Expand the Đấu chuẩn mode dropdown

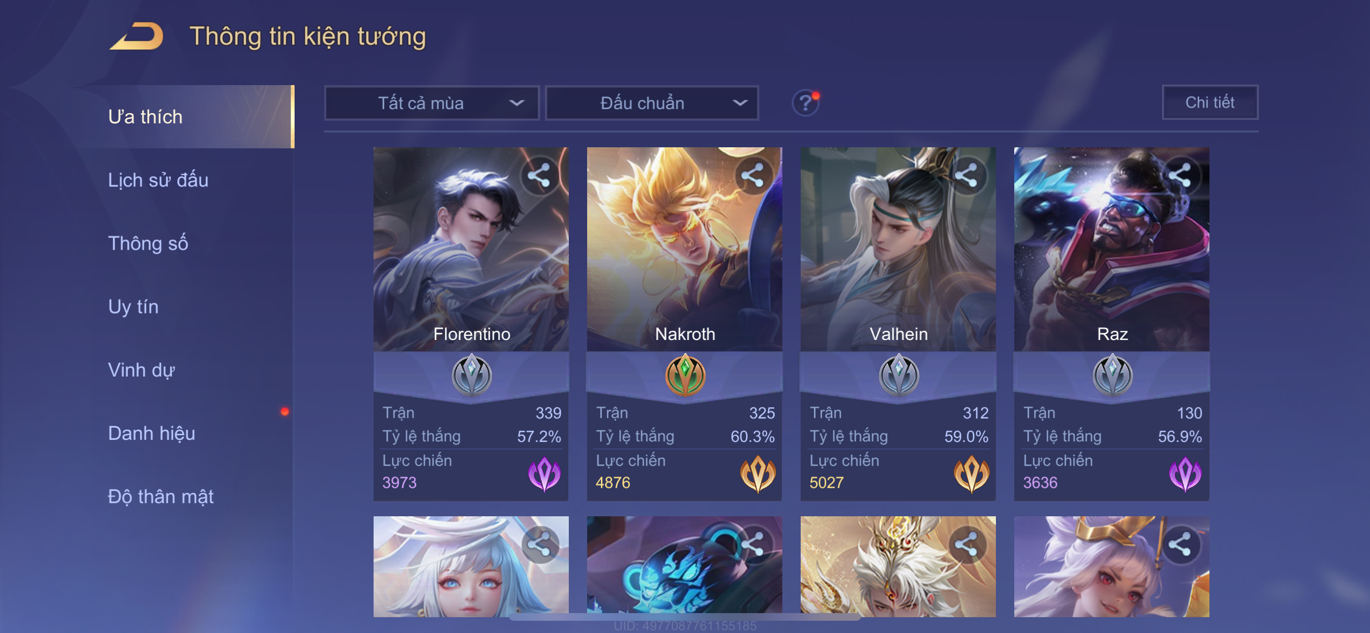[652, 102]
